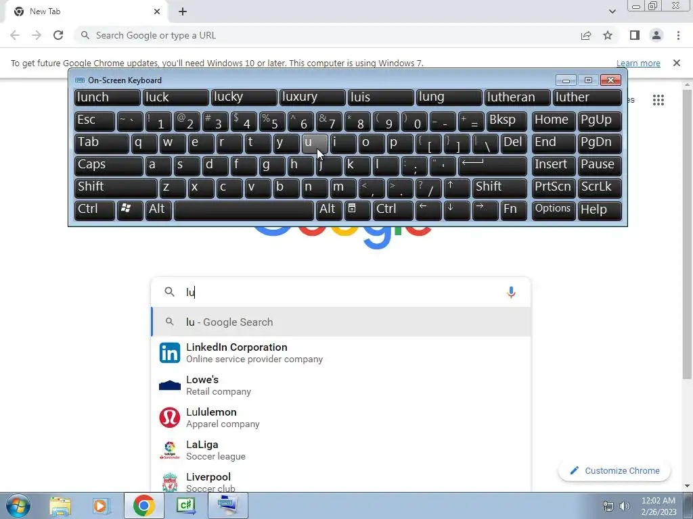Choose the LaLiga suggestion
Screen dimensions: 693x519
tap(341, 450)
